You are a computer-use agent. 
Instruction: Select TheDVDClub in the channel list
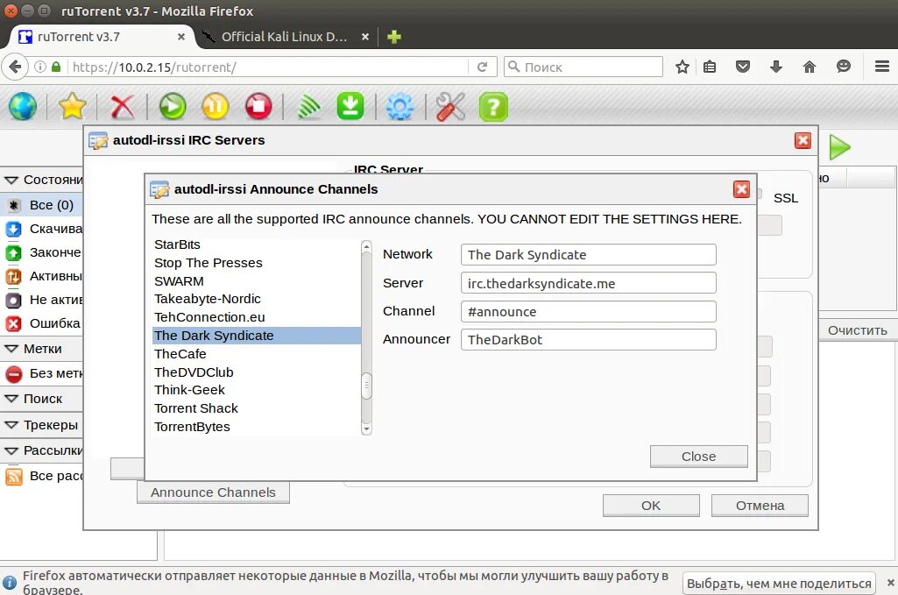tap(257, 372)
